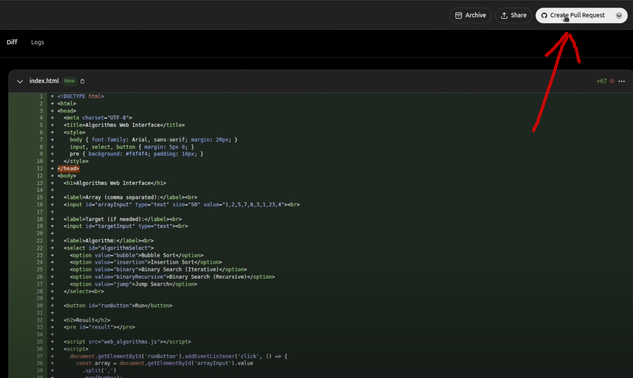Switch to the Diff tab

tap(12, 42)
